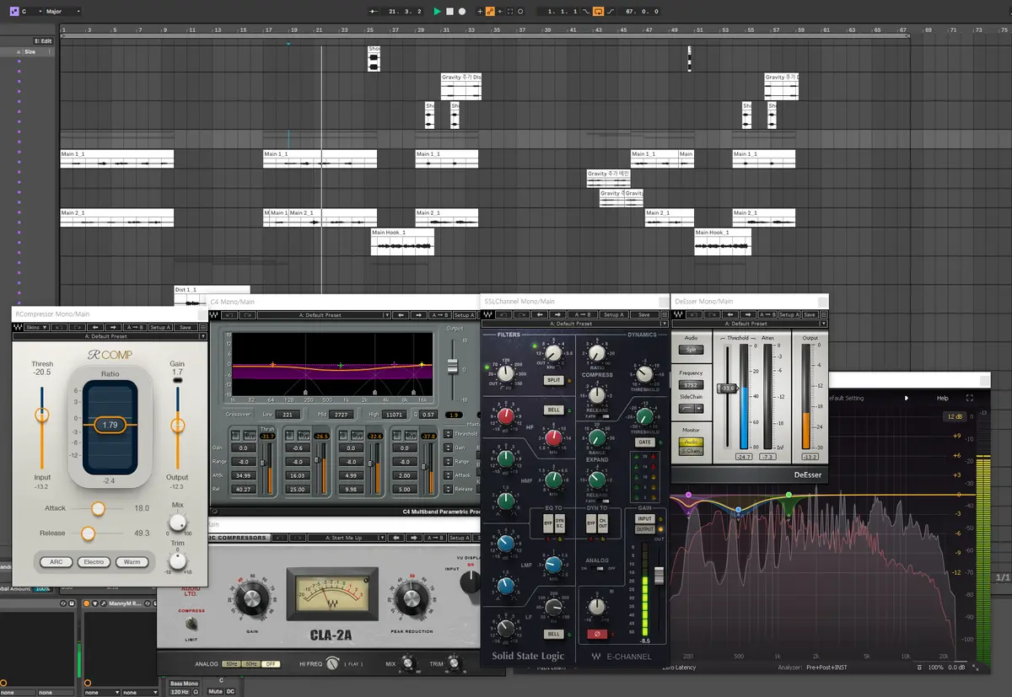Toggle the SPLIT button in SSL Filters

pos(553,380)
